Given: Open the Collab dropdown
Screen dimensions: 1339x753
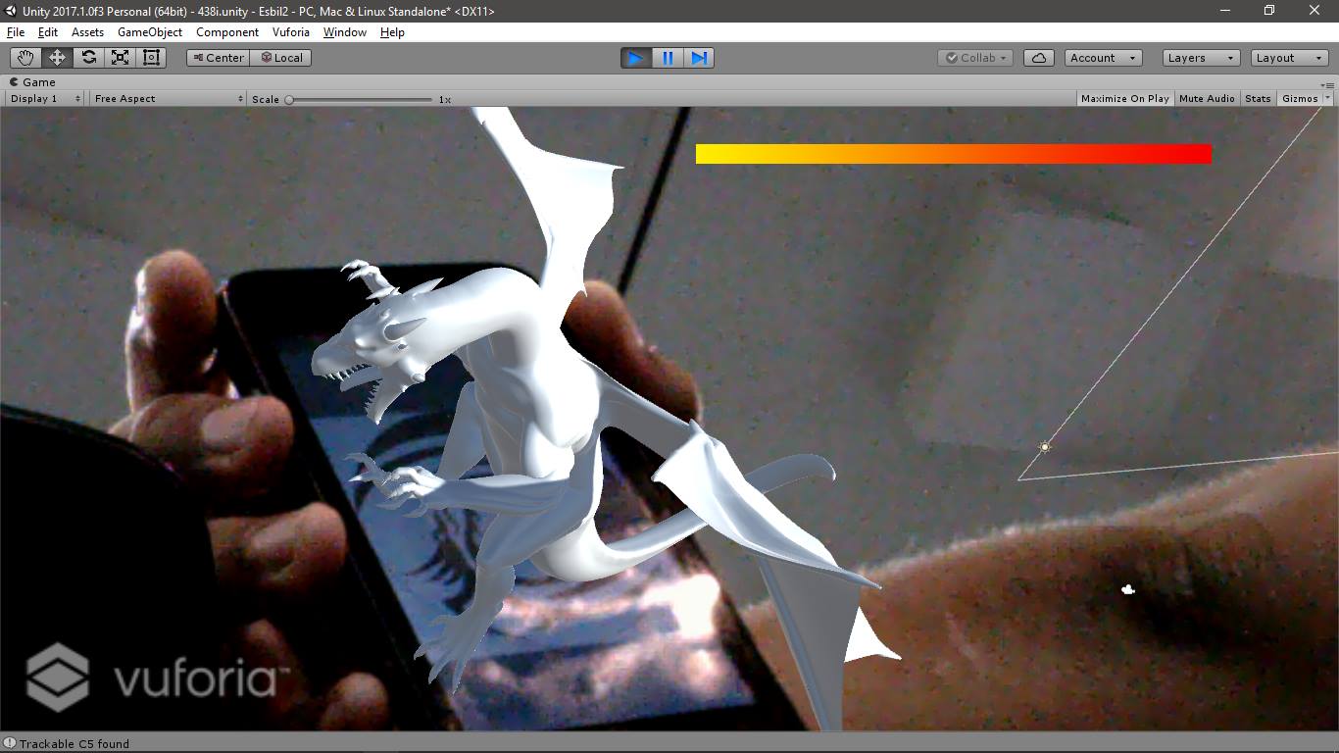Looking at the screenshot, I should [x=976, y=58].
